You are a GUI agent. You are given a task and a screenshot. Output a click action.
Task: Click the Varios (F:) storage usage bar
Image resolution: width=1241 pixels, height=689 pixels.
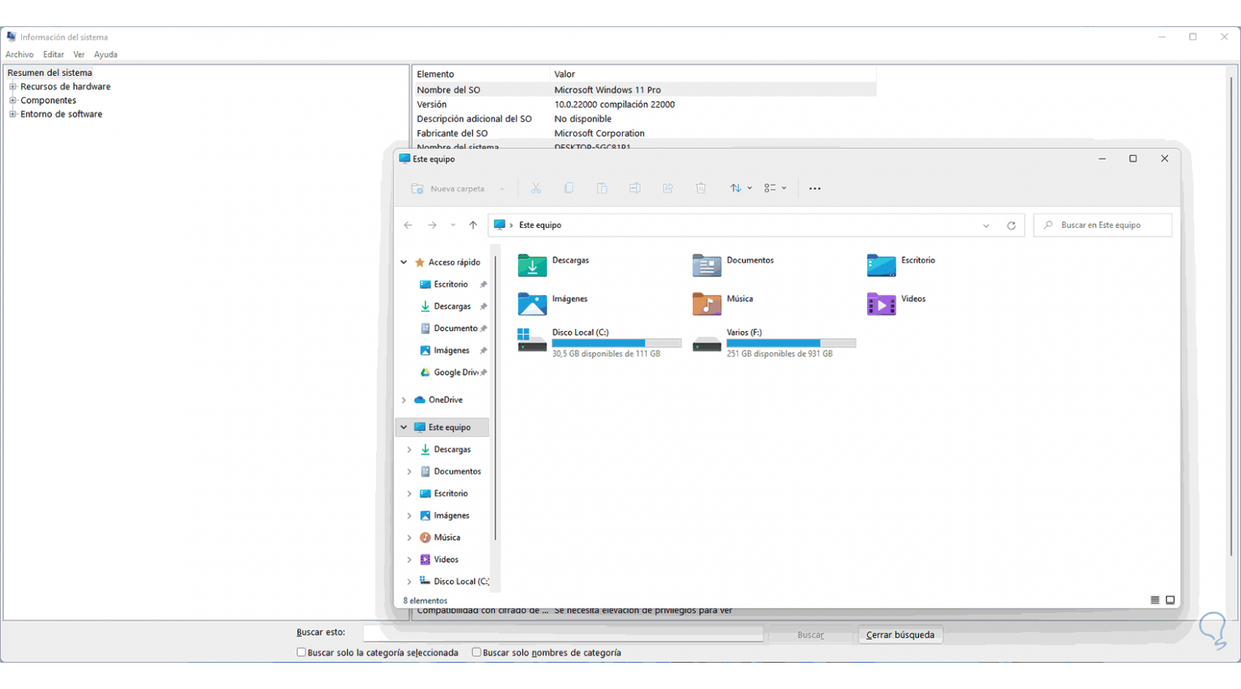click(791, 343)
